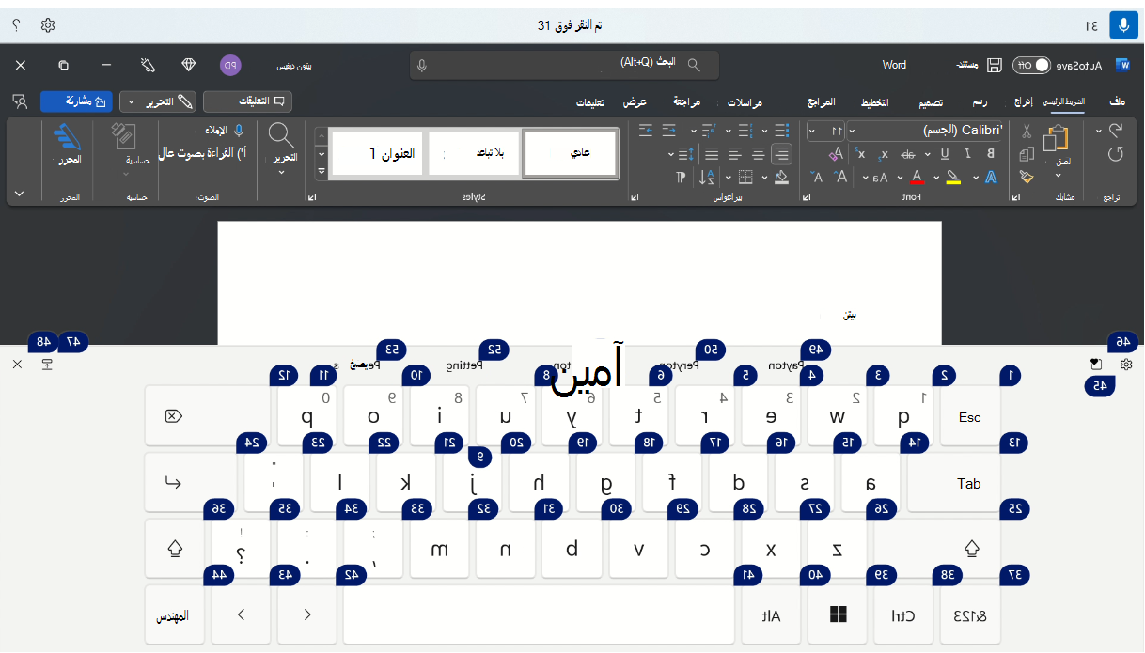Click the Sort A-Z icon
The width and height of the screenshot is (1145, 653).
point(706,178)
